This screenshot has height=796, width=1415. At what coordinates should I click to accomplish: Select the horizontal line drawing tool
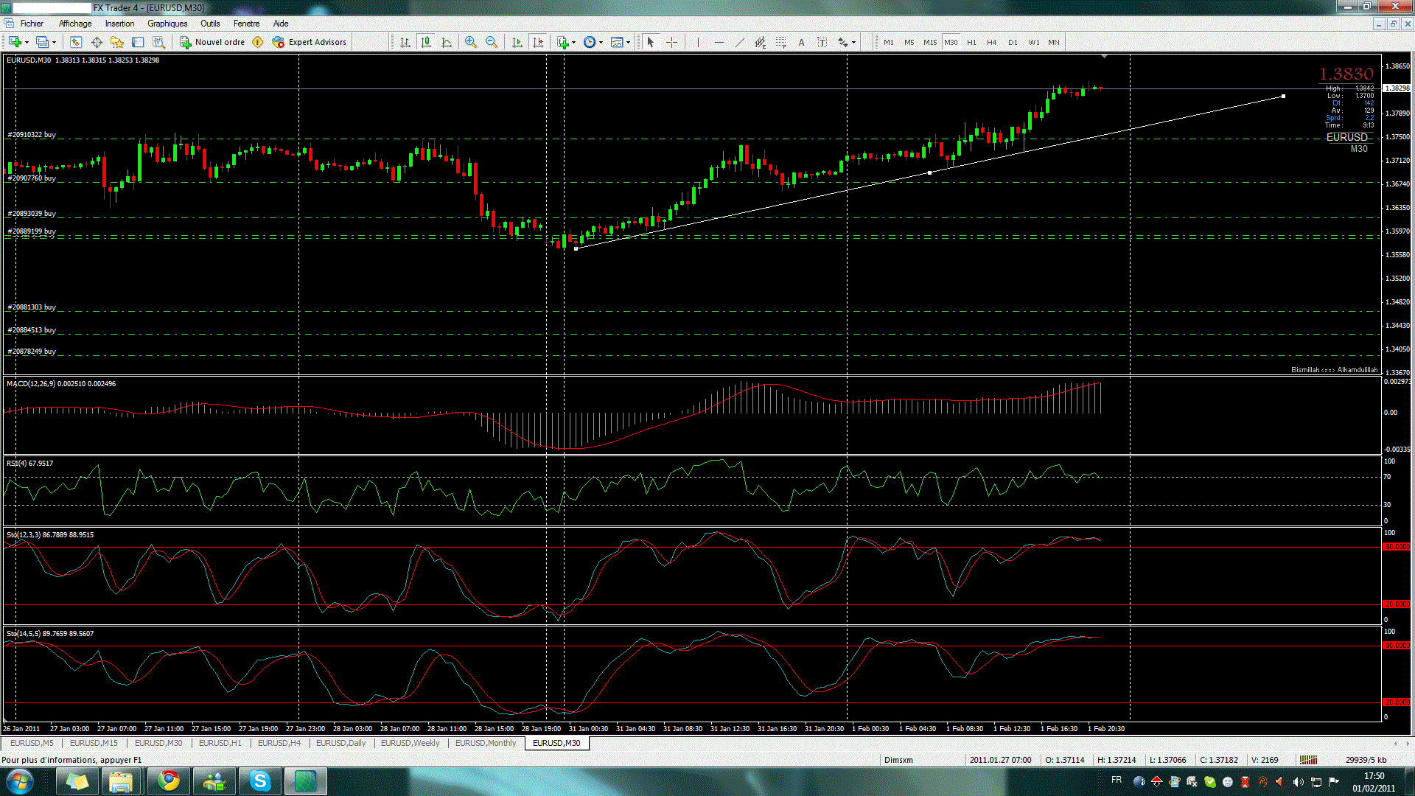(719, 42)
